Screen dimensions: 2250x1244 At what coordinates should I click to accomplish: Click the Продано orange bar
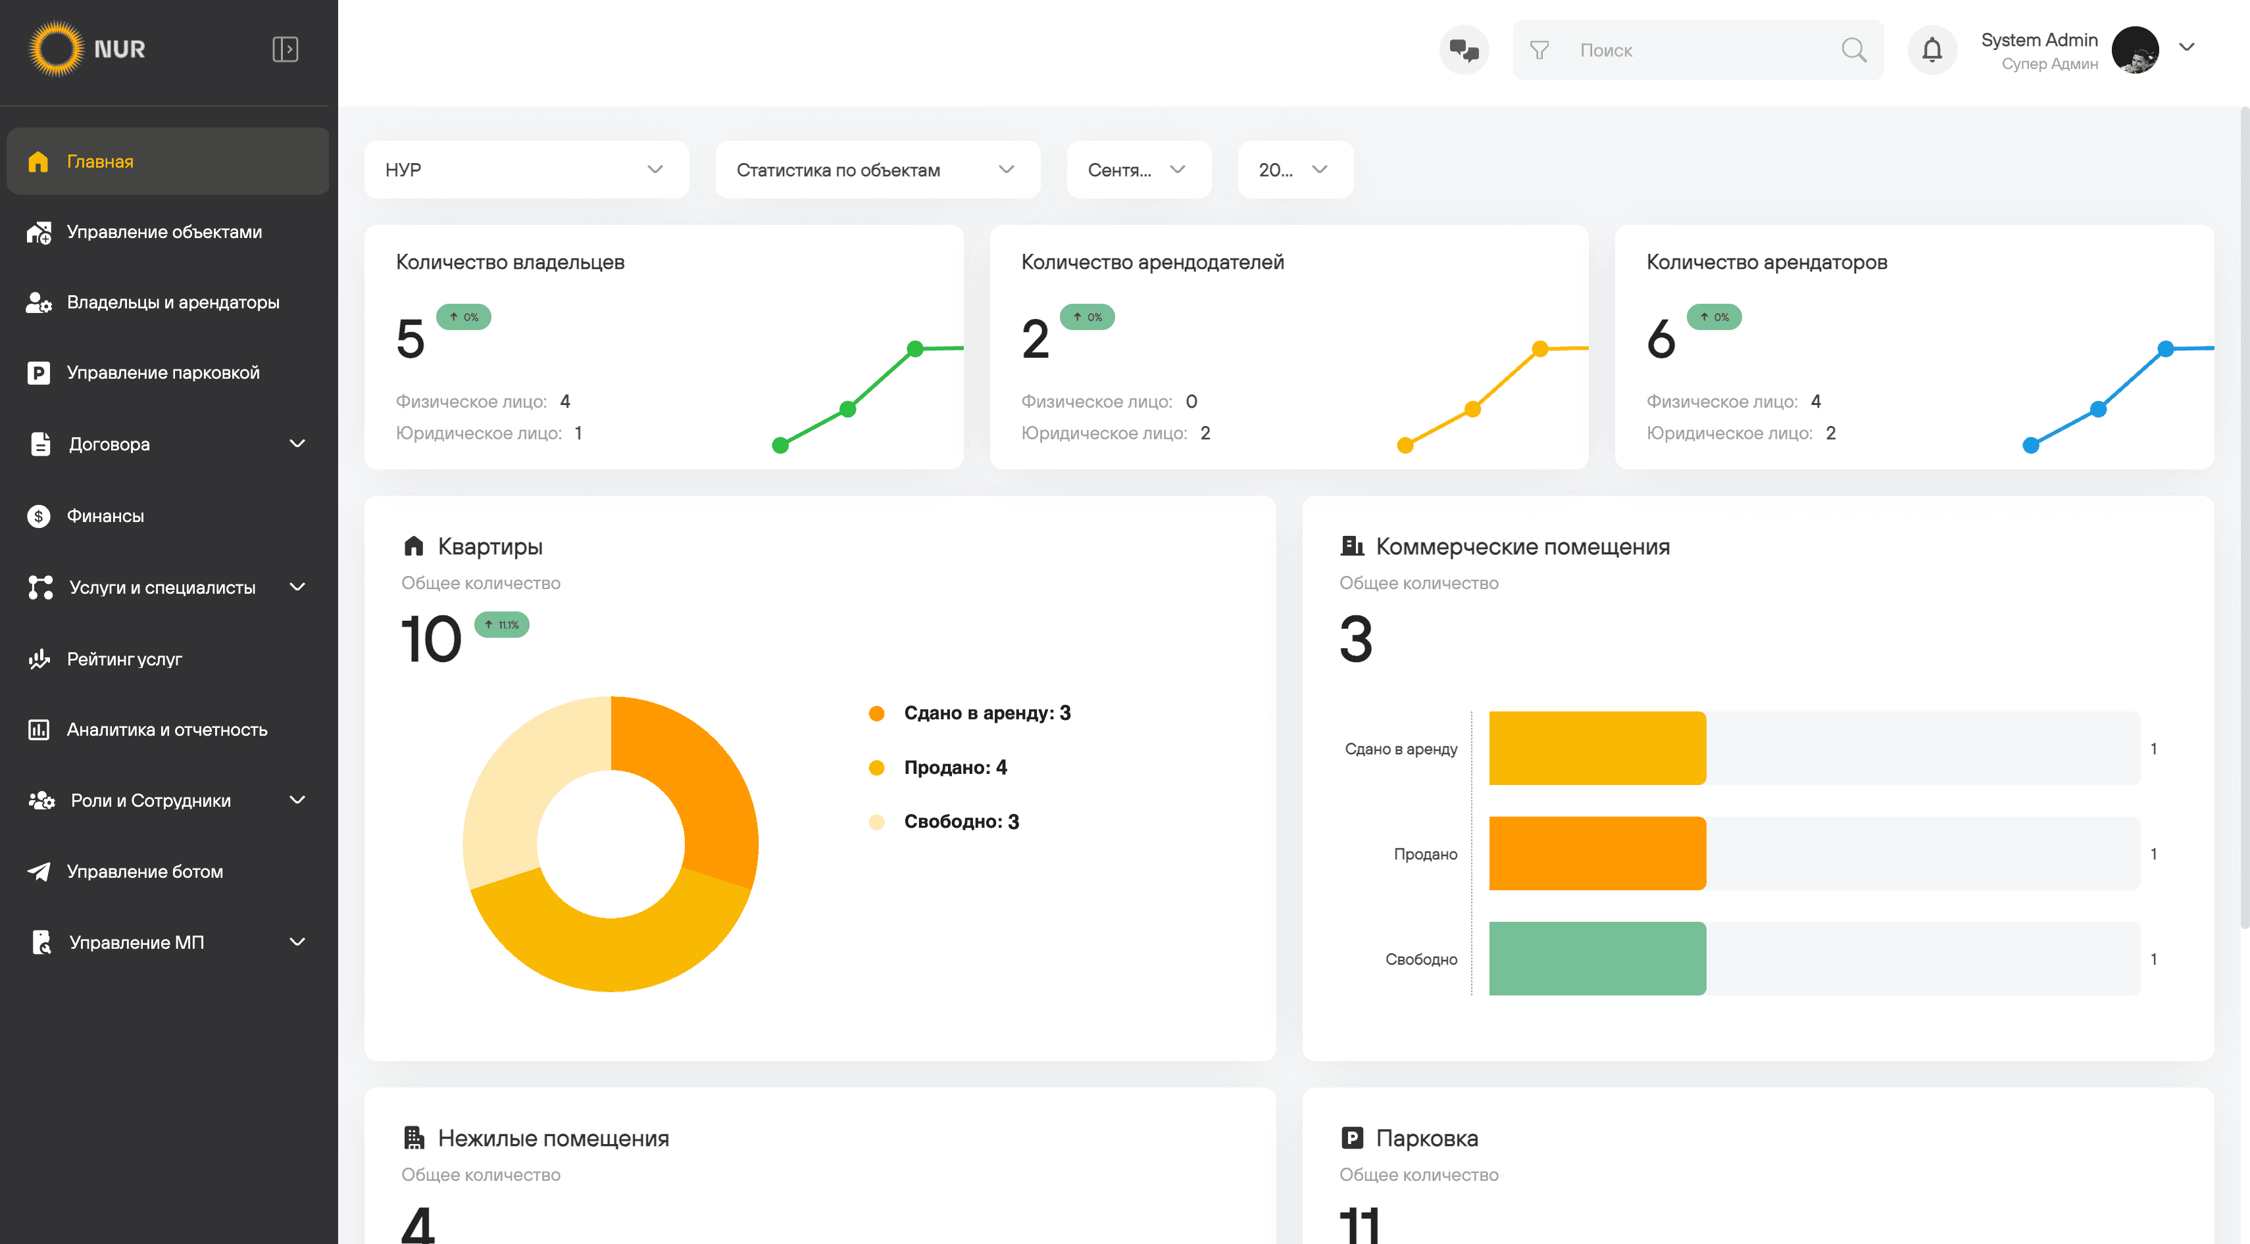pos(1597,853)
